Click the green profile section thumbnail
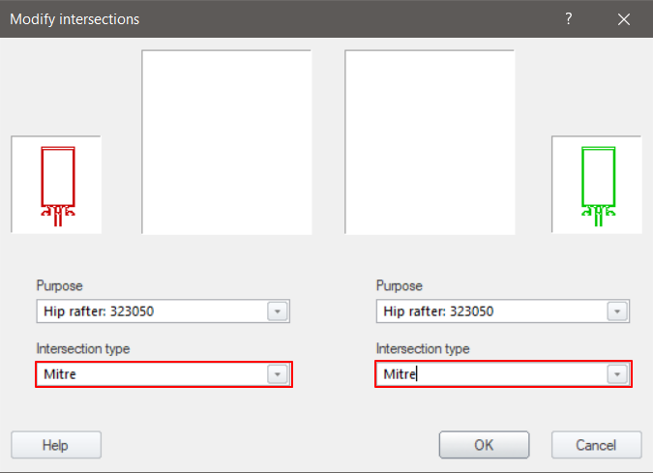This screenshot has width=653, height=473. (597, 184)
